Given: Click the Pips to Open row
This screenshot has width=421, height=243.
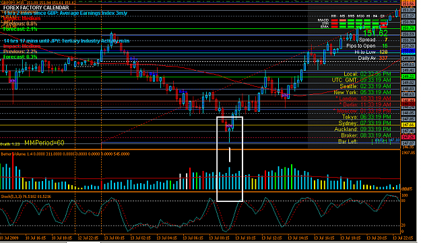Looking at the screenshot, I should (x=367, y=46).
